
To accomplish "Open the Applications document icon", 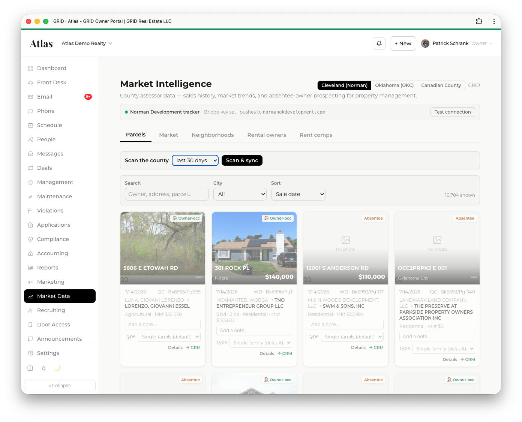I will tap(30, 225).
